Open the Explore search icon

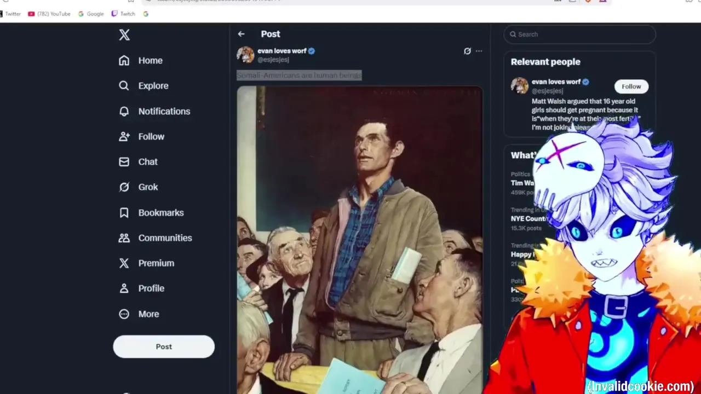coord(124,86)
